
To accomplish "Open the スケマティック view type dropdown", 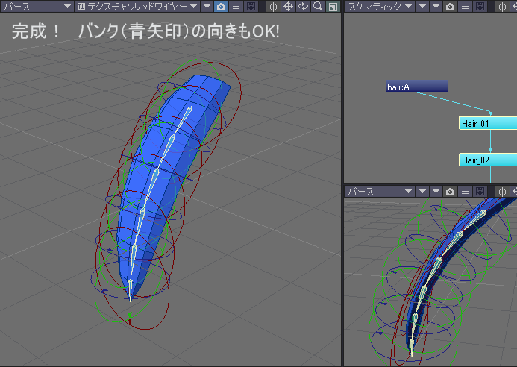I will pyautogui.click(x=380, y=6).
